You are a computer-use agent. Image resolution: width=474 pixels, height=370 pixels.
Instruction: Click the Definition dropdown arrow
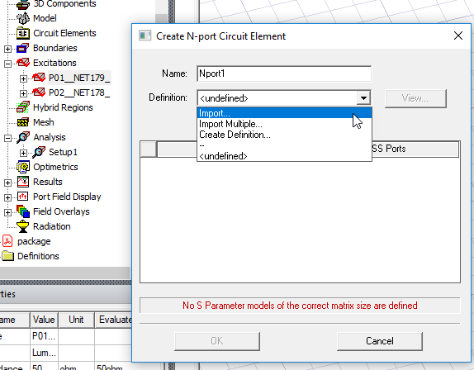pos(363,98)
